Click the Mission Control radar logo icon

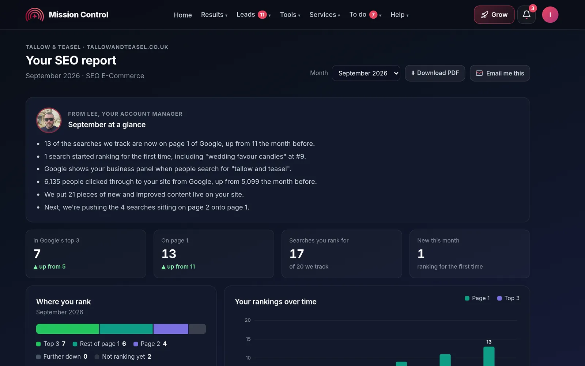click(35, 15)
